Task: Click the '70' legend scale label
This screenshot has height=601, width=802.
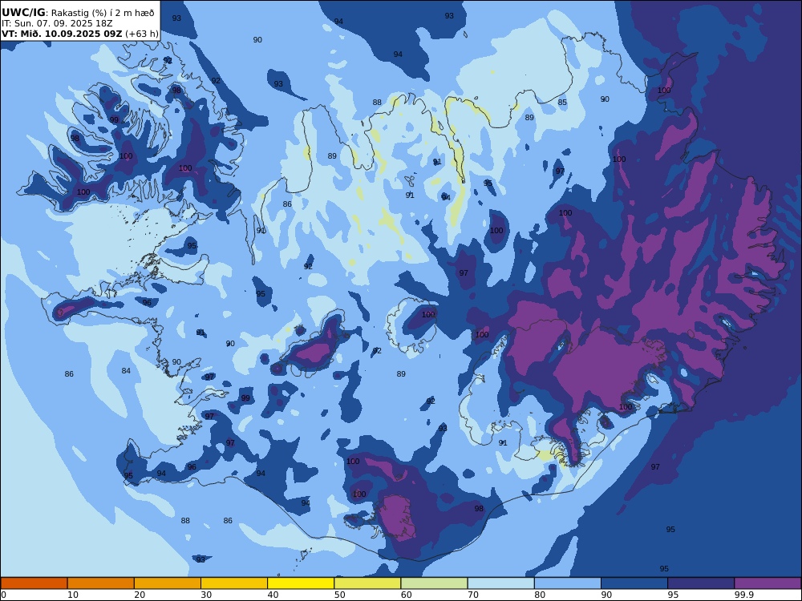Action: (x=473, y=595)
